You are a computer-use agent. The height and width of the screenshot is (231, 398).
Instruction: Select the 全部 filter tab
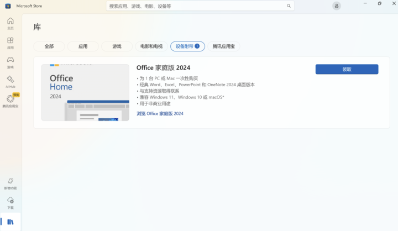(49, 46)
